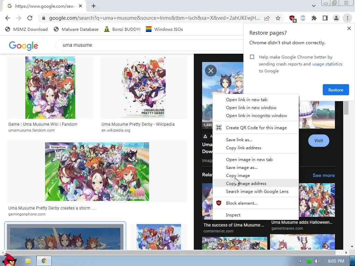
Task: Choose Copy image address
Action: tap(256, 184)
